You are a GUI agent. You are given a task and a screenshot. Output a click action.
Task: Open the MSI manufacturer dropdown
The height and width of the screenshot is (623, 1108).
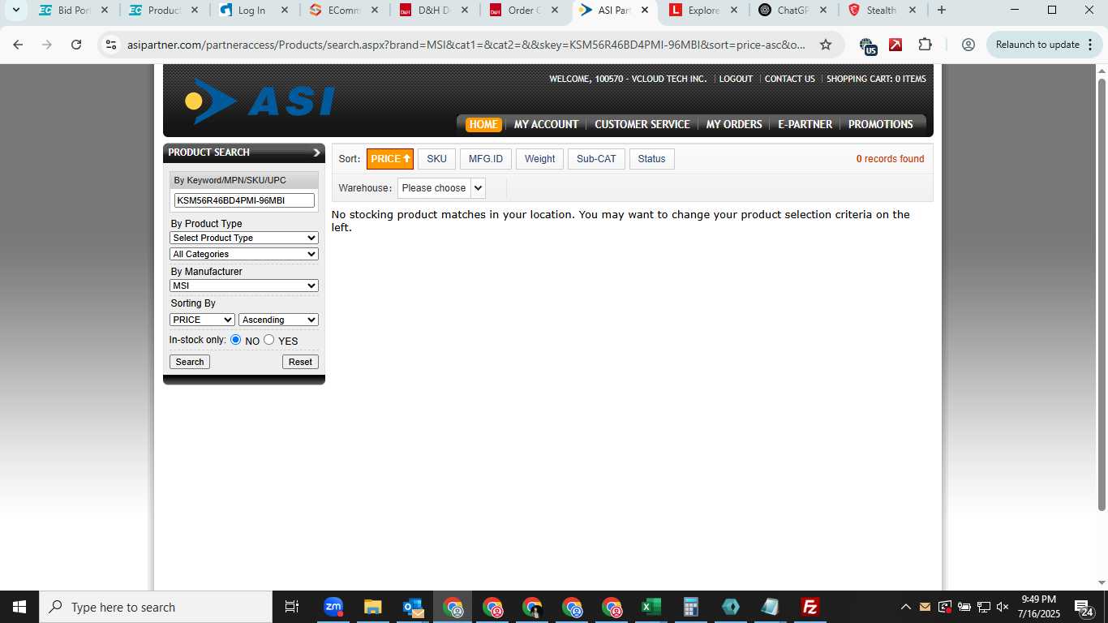(x=244, y=286)
